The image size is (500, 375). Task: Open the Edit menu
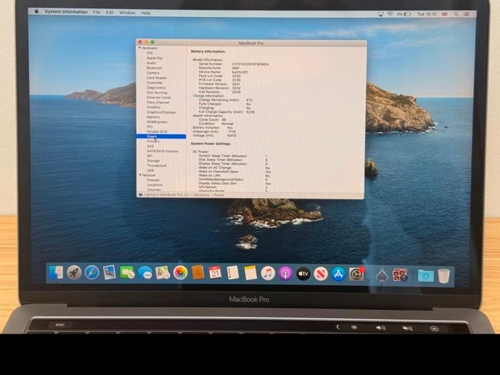[110, 12]
